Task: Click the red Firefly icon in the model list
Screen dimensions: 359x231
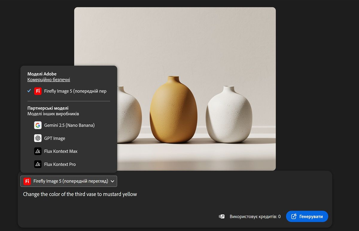Action: pyautogui.click(x=38, y=91)
